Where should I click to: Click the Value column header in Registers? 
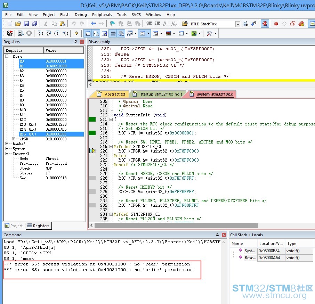(x=64, y=50)
